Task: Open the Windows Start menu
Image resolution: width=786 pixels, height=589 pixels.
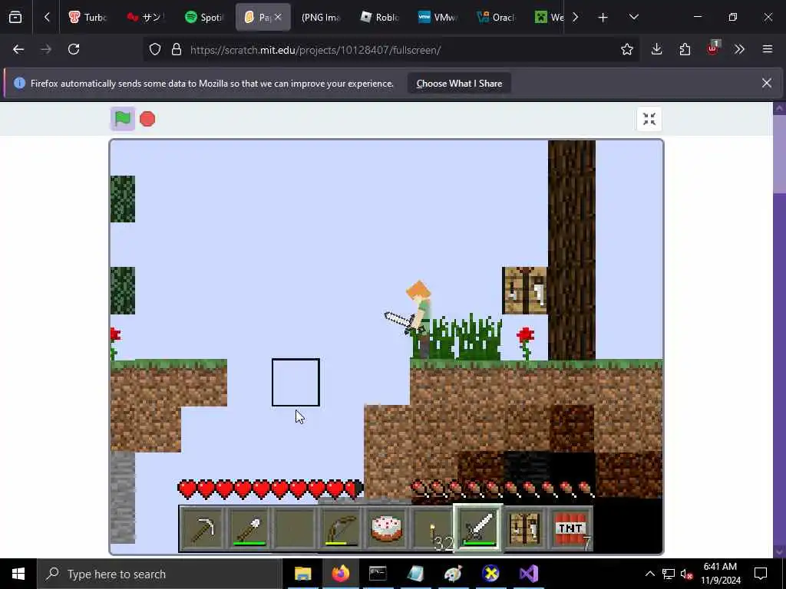Action: (x=18, y=574)
